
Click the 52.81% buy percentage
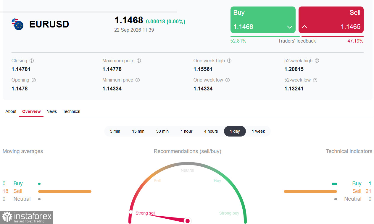point(238,41)
